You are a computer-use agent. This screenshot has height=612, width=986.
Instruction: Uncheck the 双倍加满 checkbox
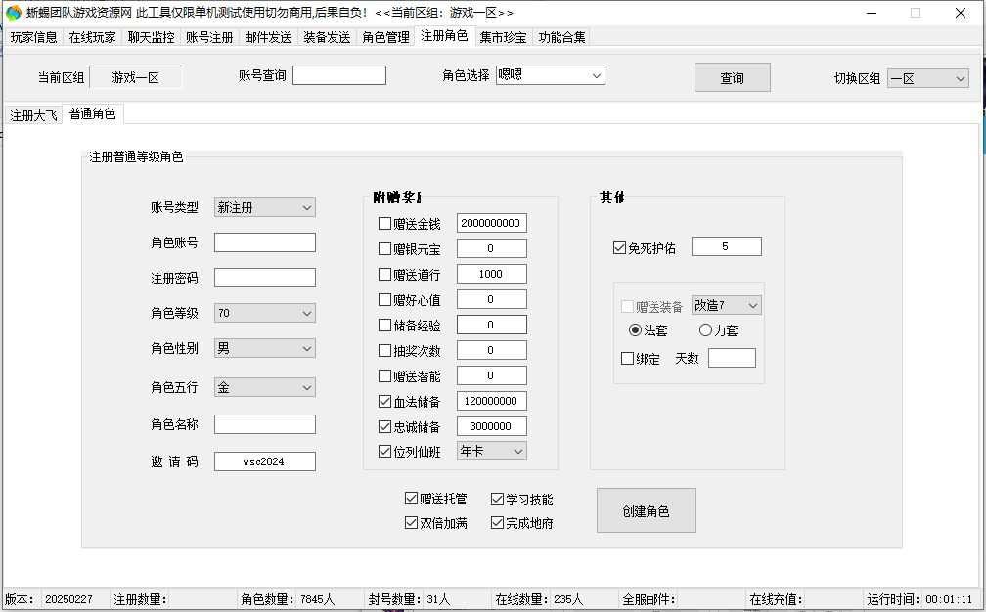pyautogui.click(x=411, y=523)
